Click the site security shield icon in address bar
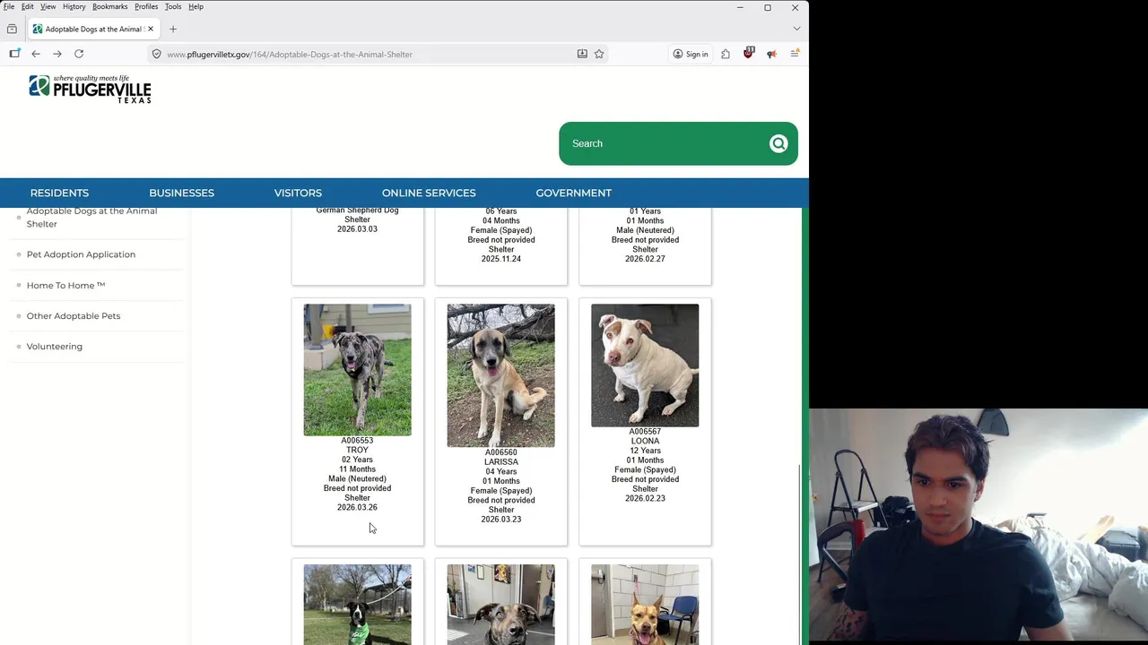The height and width of the screenshot is (645, 1148). point(156,54)
